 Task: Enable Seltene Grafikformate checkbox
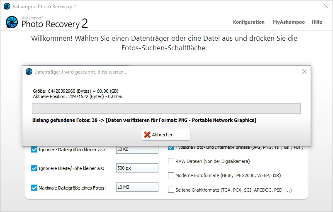(171, 190)
